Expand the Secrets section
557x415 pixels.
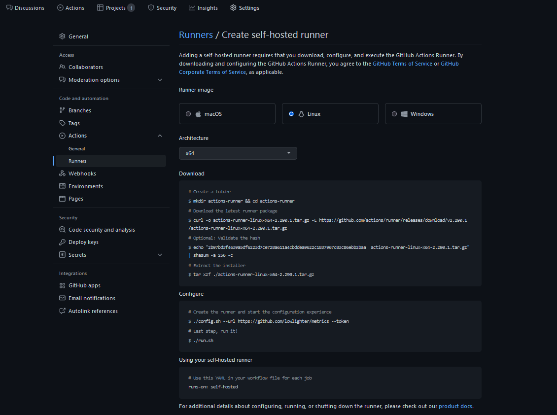(x=159, y=254)
